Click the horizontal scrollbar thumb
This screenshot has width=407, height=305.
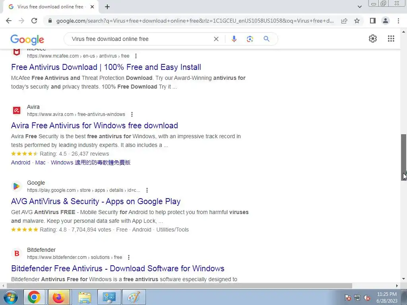[179, 286]
